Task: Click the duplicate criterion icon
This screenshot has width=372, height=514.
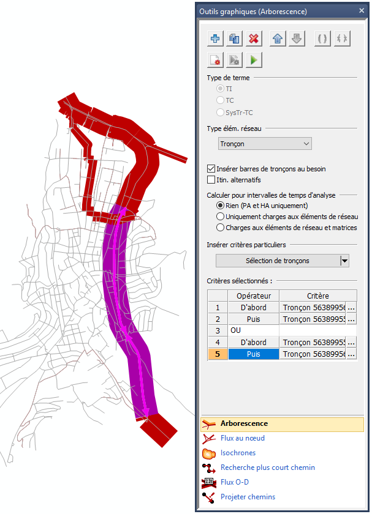Action: coord(234,39)
